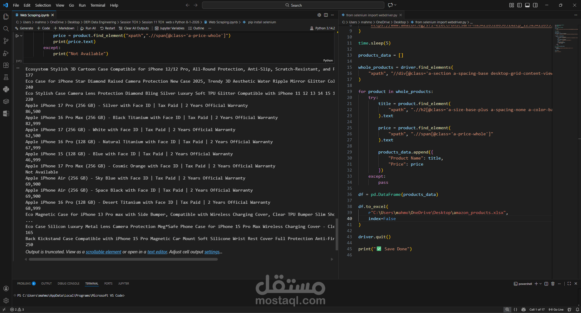Go forward with the navigation arrow
The image size is (581, 313).
(x=195, y=5)
